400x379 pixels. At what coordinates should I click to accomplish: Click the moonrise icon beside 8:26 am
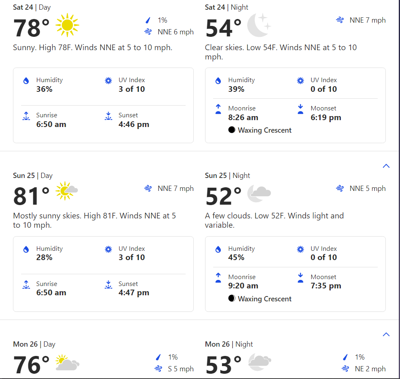coord(218,109)
